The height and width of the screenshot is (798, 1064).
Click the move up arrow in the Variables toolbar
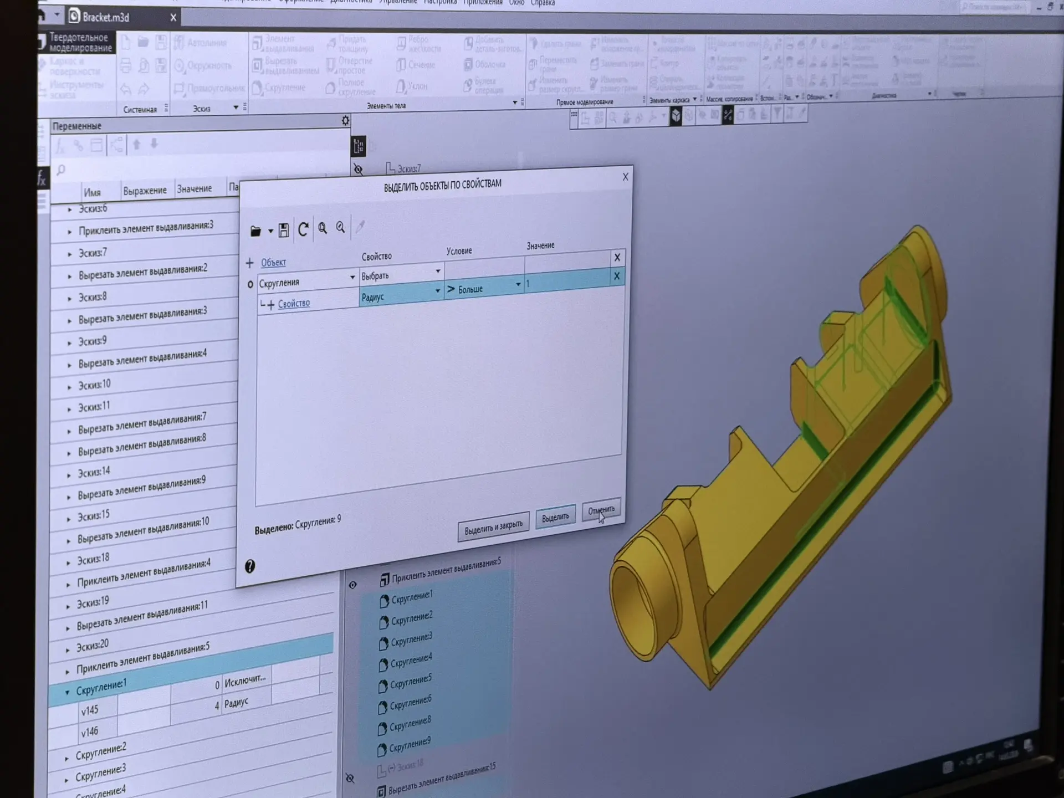(136, 144)
